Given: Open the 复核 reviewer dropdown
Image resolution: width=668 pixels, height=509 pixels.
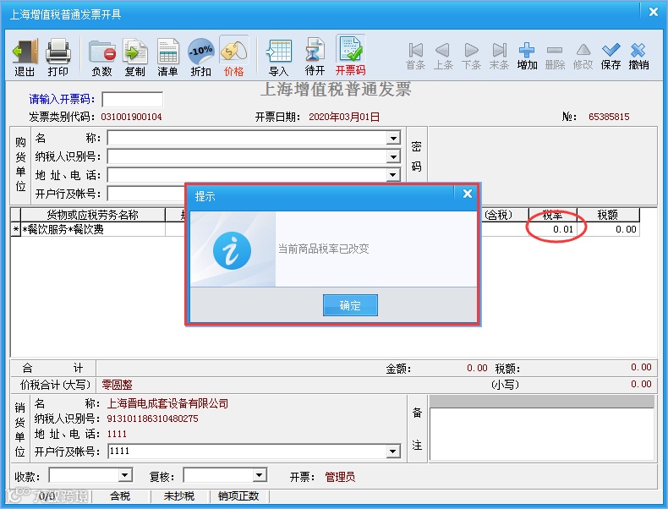Looking at the screenshot, I should click(259, 475).
